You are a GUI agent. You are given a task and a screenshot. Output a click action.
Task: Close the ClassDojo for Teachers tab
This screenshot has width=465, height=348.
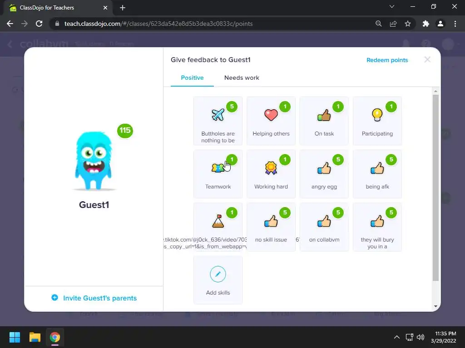point(105,8)
